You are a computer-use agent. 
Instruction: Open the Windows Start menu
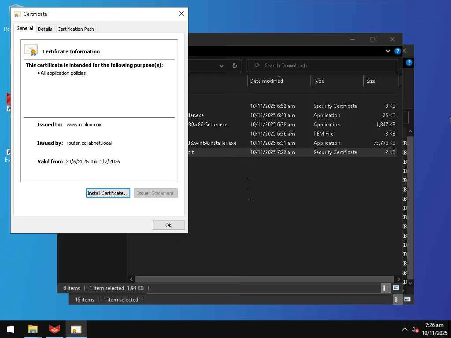11,329
